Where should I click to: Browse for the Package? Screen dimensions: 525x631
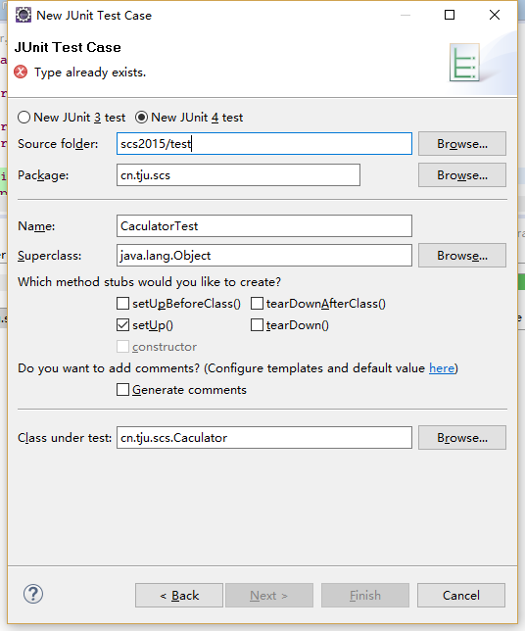[462, 175]
